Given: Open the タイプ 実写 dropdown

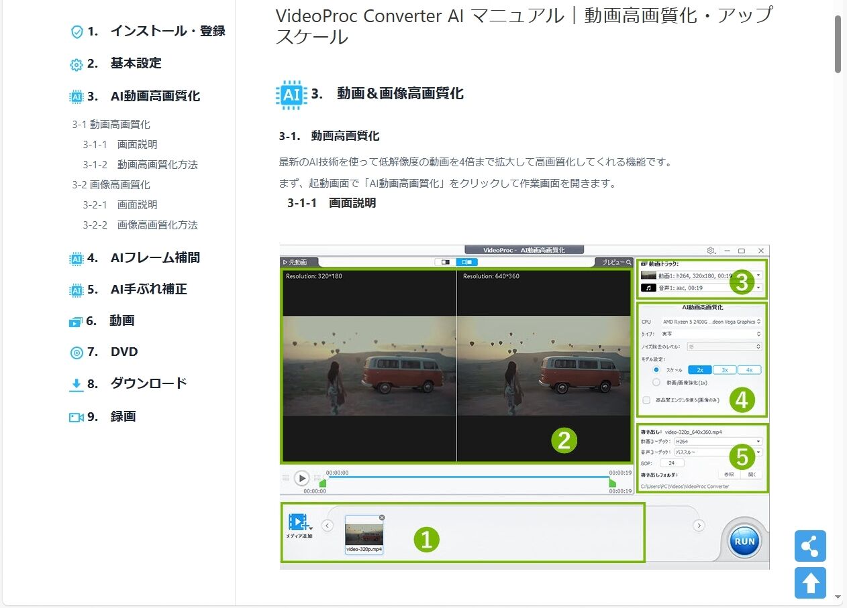Looking at the screenshot, I should pos(711,334).
